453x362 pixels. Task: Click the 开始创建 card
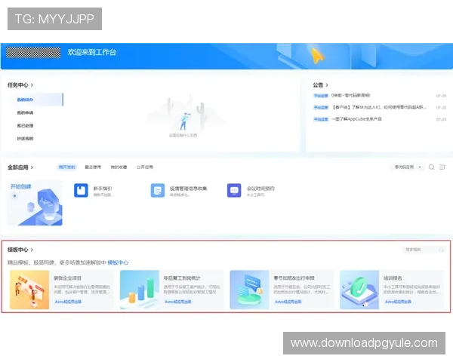[x=35, y=203]
